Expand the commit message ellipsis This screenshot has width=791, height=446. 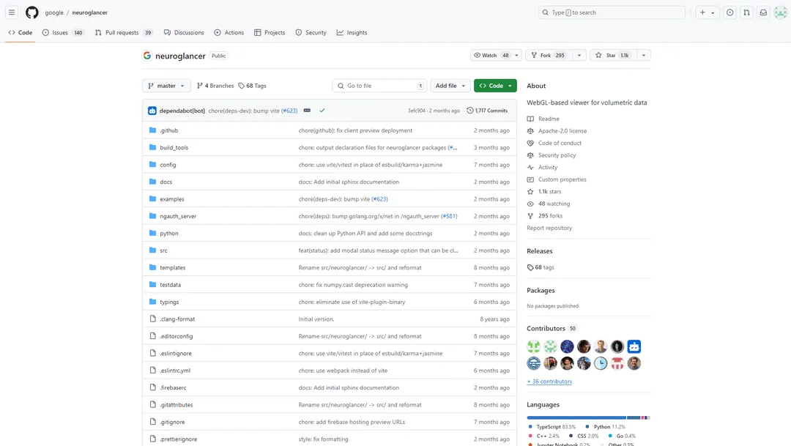click(x=307, y=111)
